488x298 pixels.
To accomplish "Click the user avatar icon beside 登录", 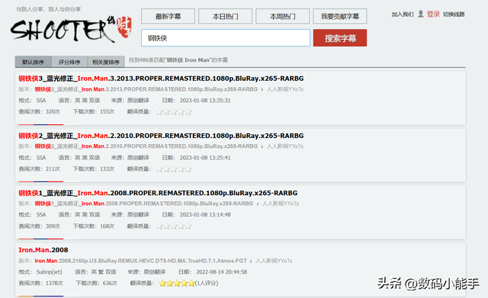I will 420,14.
